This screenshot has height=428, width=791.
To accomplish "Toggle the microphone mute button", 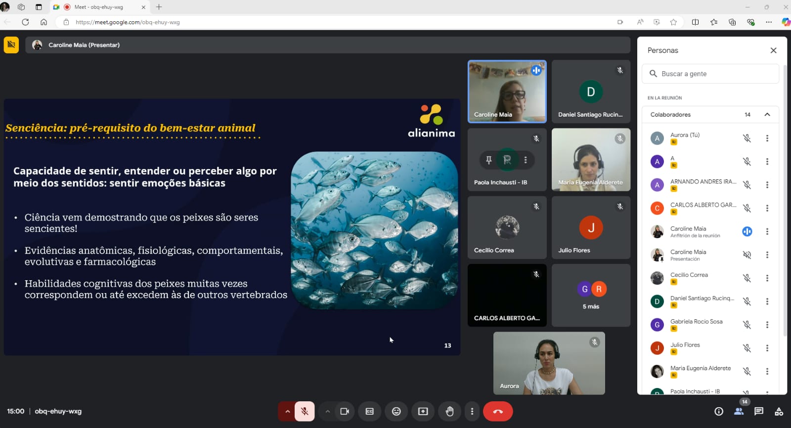I will tap(305, 411).
